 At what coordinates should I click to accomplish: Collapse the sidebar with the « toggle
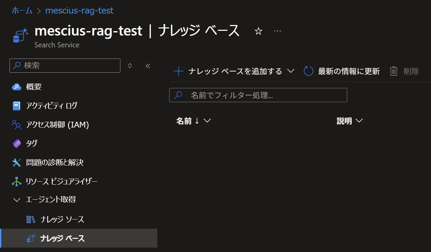tap(148, 66)
